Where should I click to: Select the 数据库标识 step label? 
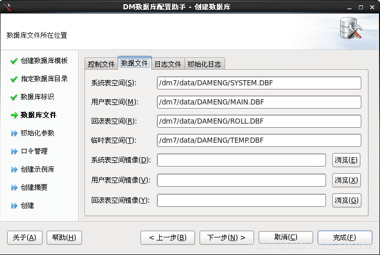tap(37, 97)
